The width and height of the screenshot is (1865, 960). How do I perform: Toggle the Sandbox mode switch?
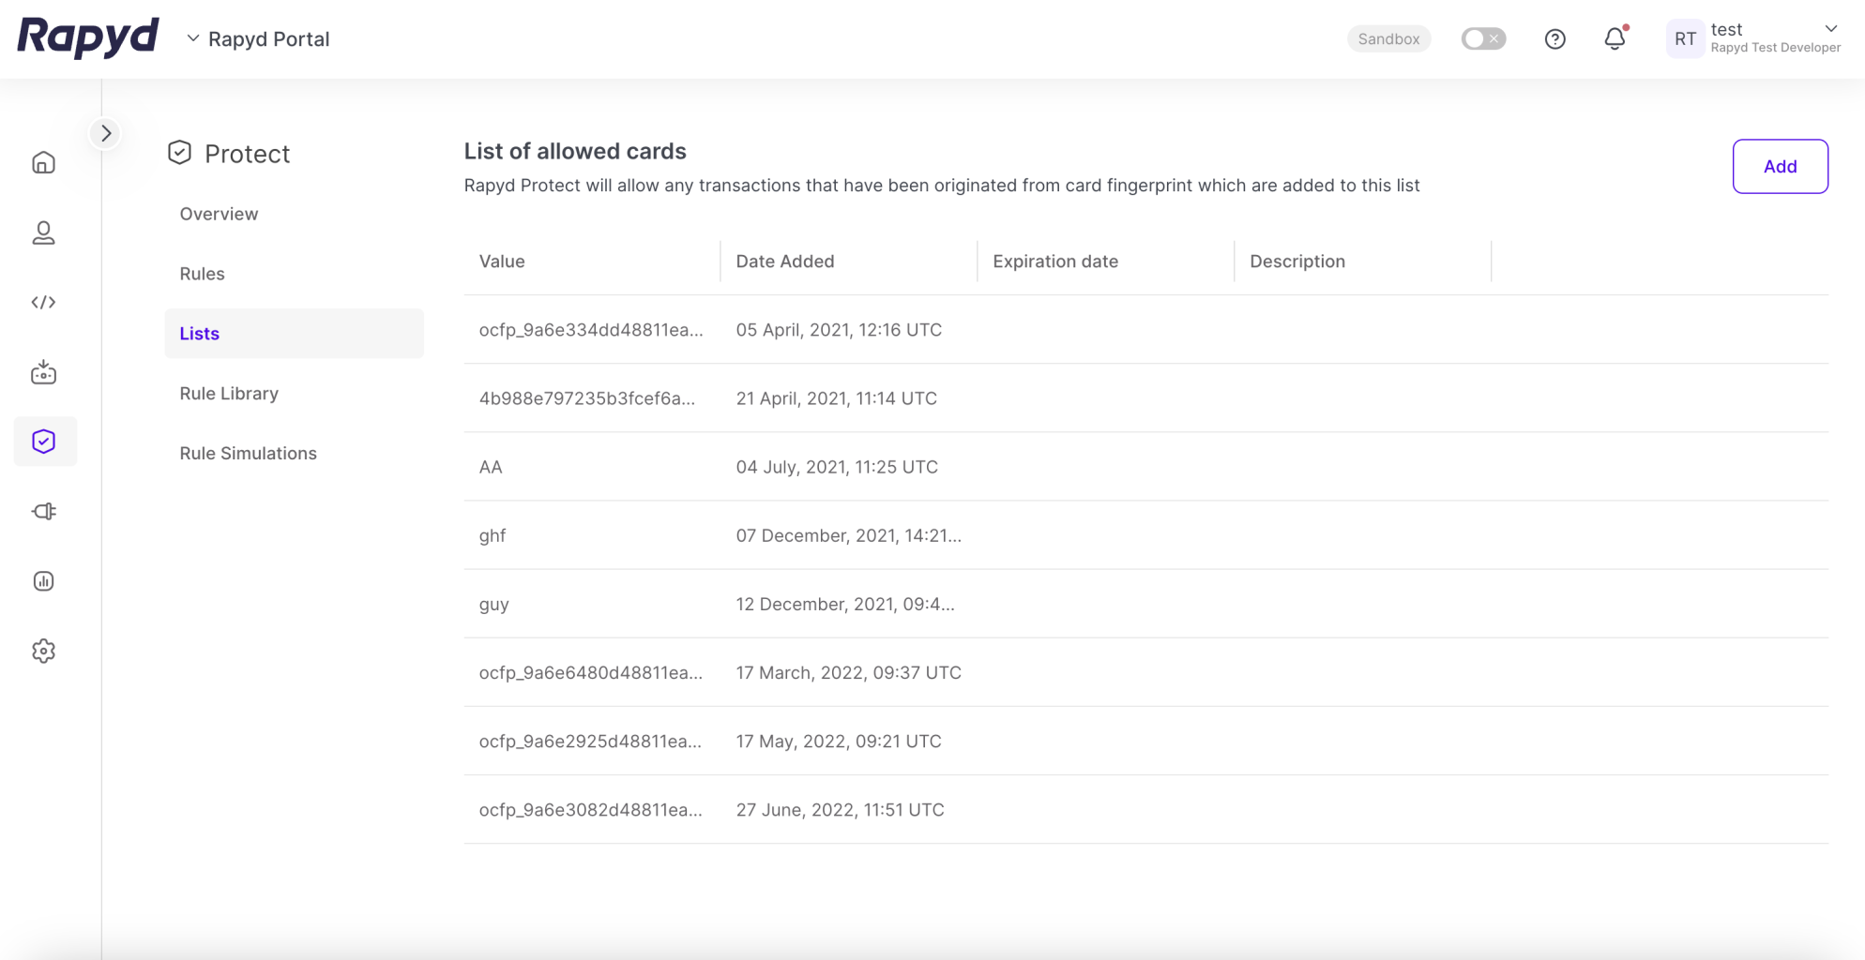pyautogui.click(x=1483, y=38)
